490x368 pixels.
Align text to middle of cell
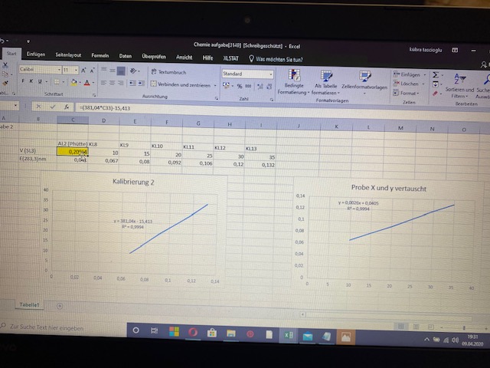tap(113, 70)
